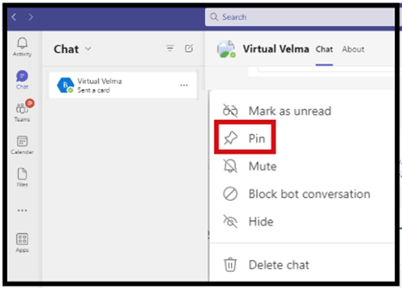Image resolution: width=402 pixels, height=288 pixels.
Task: Switch to the Chat tab
Action: (x=324, y=49)
